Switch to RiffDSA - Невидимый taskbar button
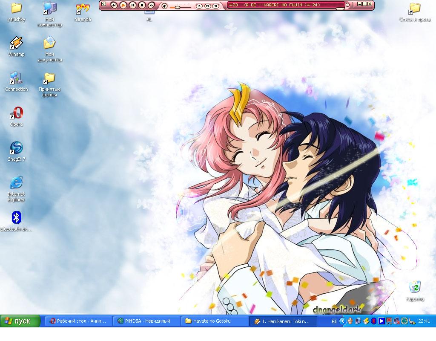The image size is (436, 341). pyautogui.click(x=146, y=321)
